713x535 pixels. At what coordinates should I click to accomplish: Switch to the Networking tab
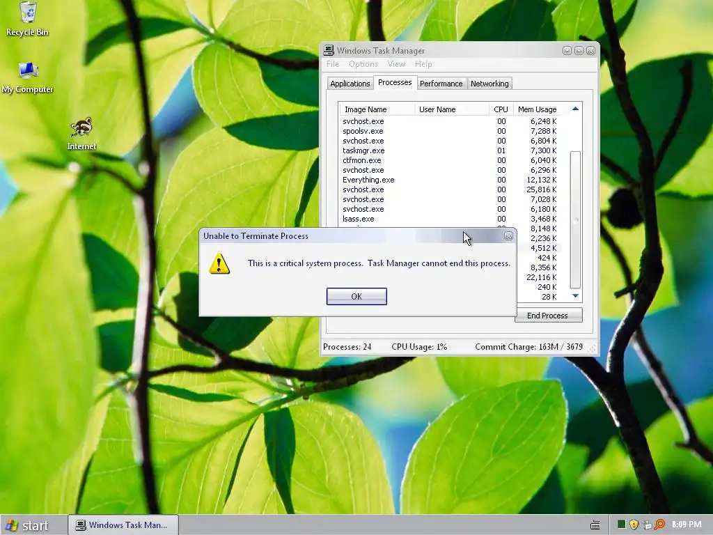(x=489, y=84)
